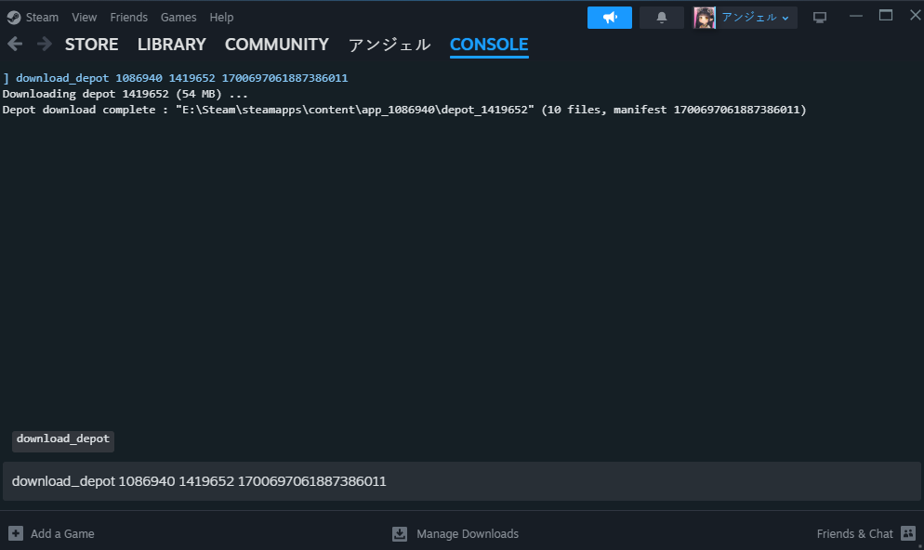Click the 'Depot download complete' output line
924x550 pixels.
click(404, 111)
